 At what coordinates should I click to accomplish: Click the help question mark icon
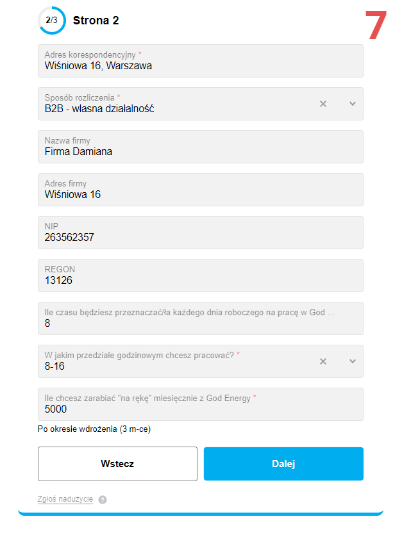[x=103, y=500]
